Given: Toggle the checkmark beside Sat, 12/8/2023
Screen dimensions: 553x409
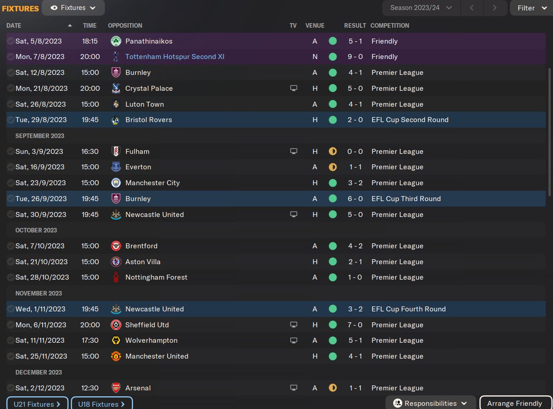Looking at the screenshot, I should [10, 73].
